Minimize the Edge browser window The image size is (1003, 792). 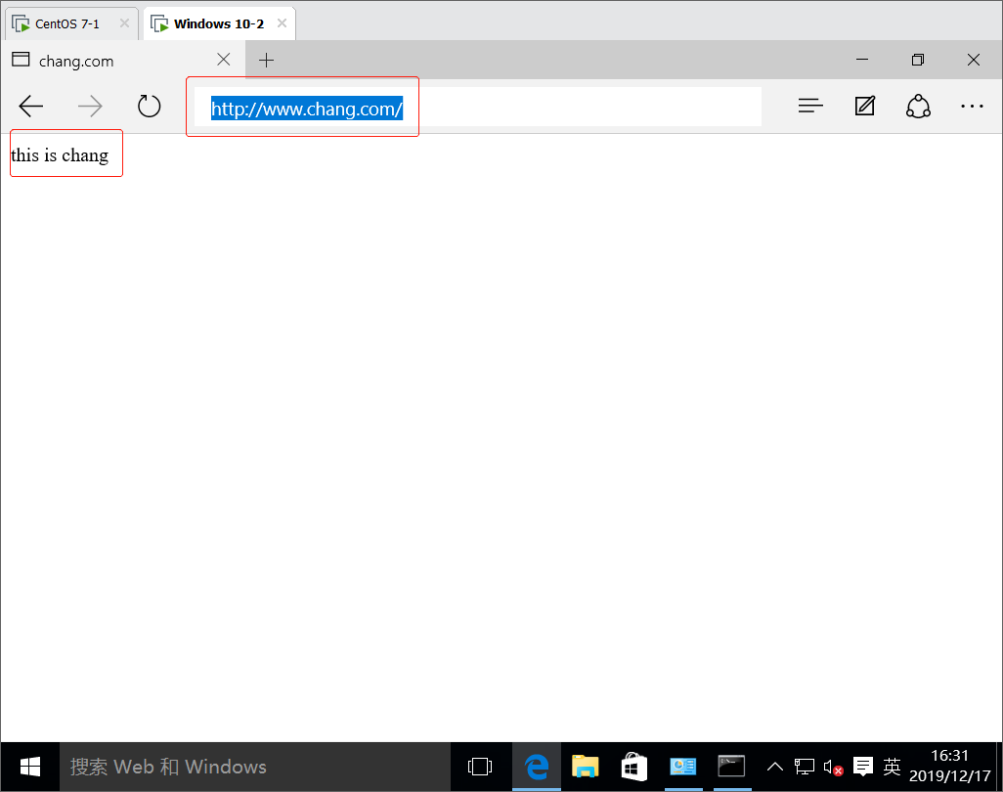(862, 60)
